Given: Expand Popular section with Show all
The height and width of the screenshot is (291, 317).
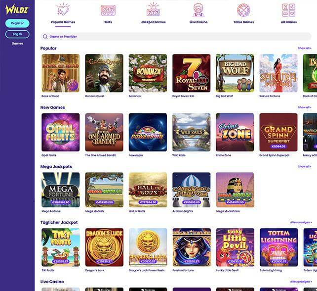Looking at the screenshot, I should (x=305, y=48).
